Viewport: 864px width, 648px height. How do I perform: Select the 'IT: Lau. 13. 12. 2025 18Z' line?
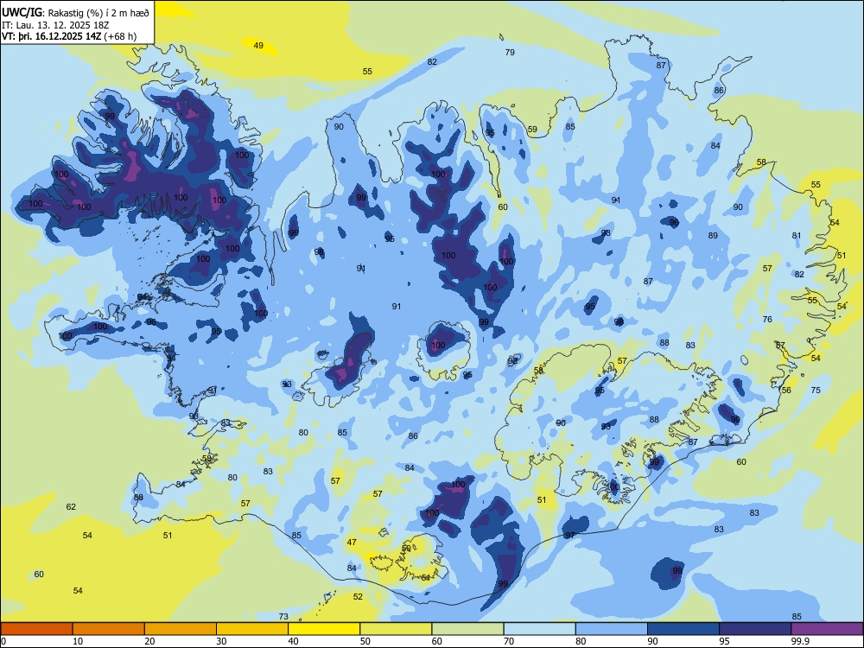[x=54, y=25]
